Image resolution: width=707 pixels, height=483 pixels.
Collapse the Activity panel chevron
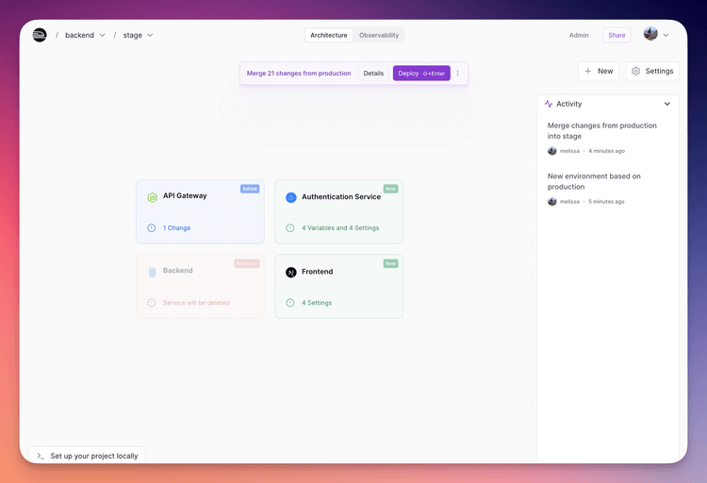(x=667, y=104)
